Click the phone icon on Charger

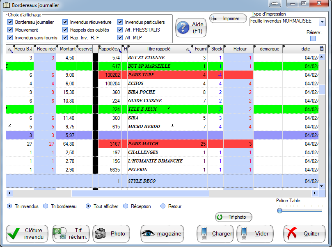[204, 233]
